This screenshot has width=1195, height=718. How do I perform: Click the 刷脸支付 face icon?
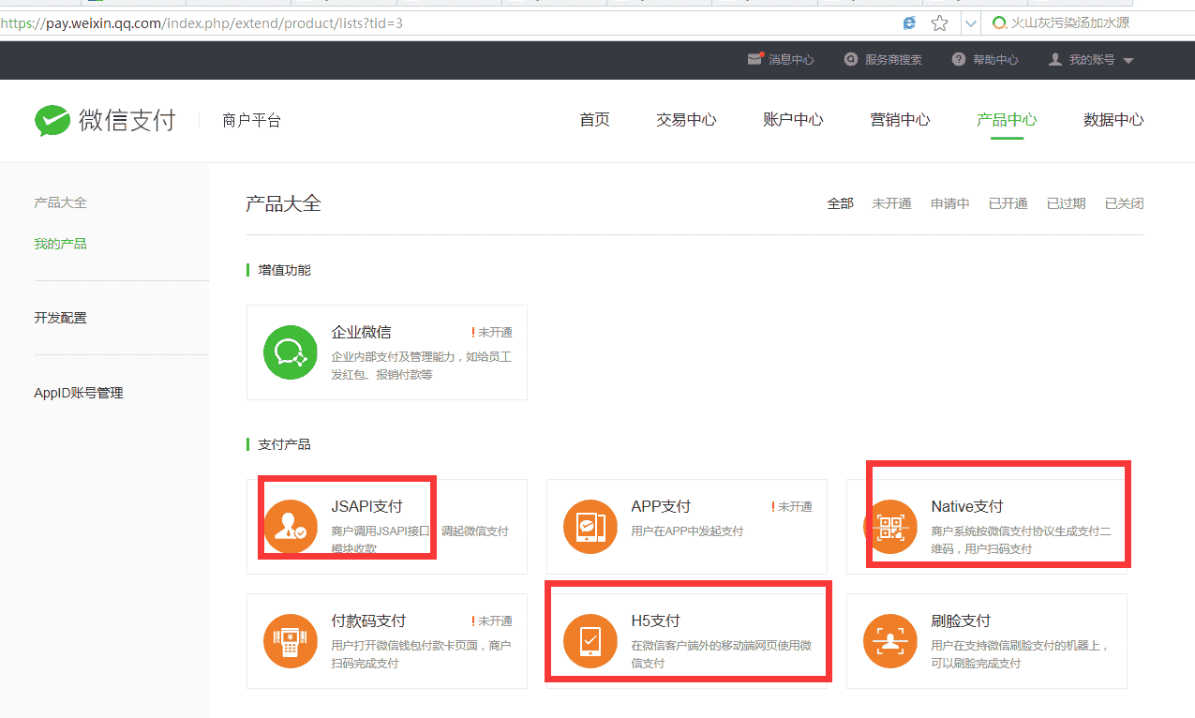[890, 641]
